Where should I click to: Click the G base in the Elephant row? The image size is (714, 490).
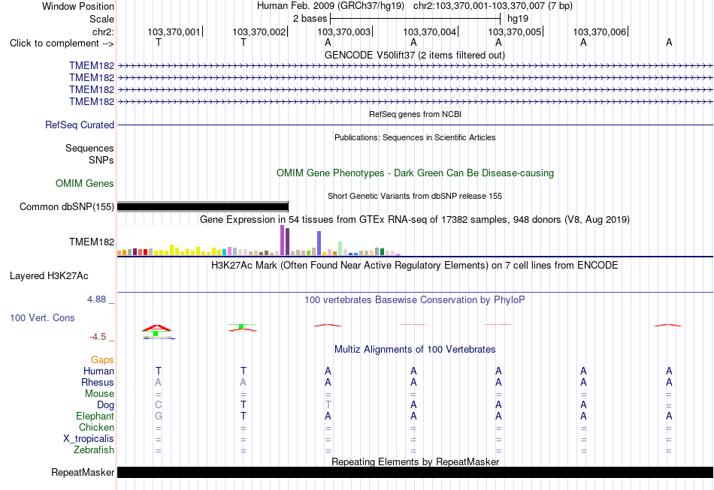tap(159, 416)
